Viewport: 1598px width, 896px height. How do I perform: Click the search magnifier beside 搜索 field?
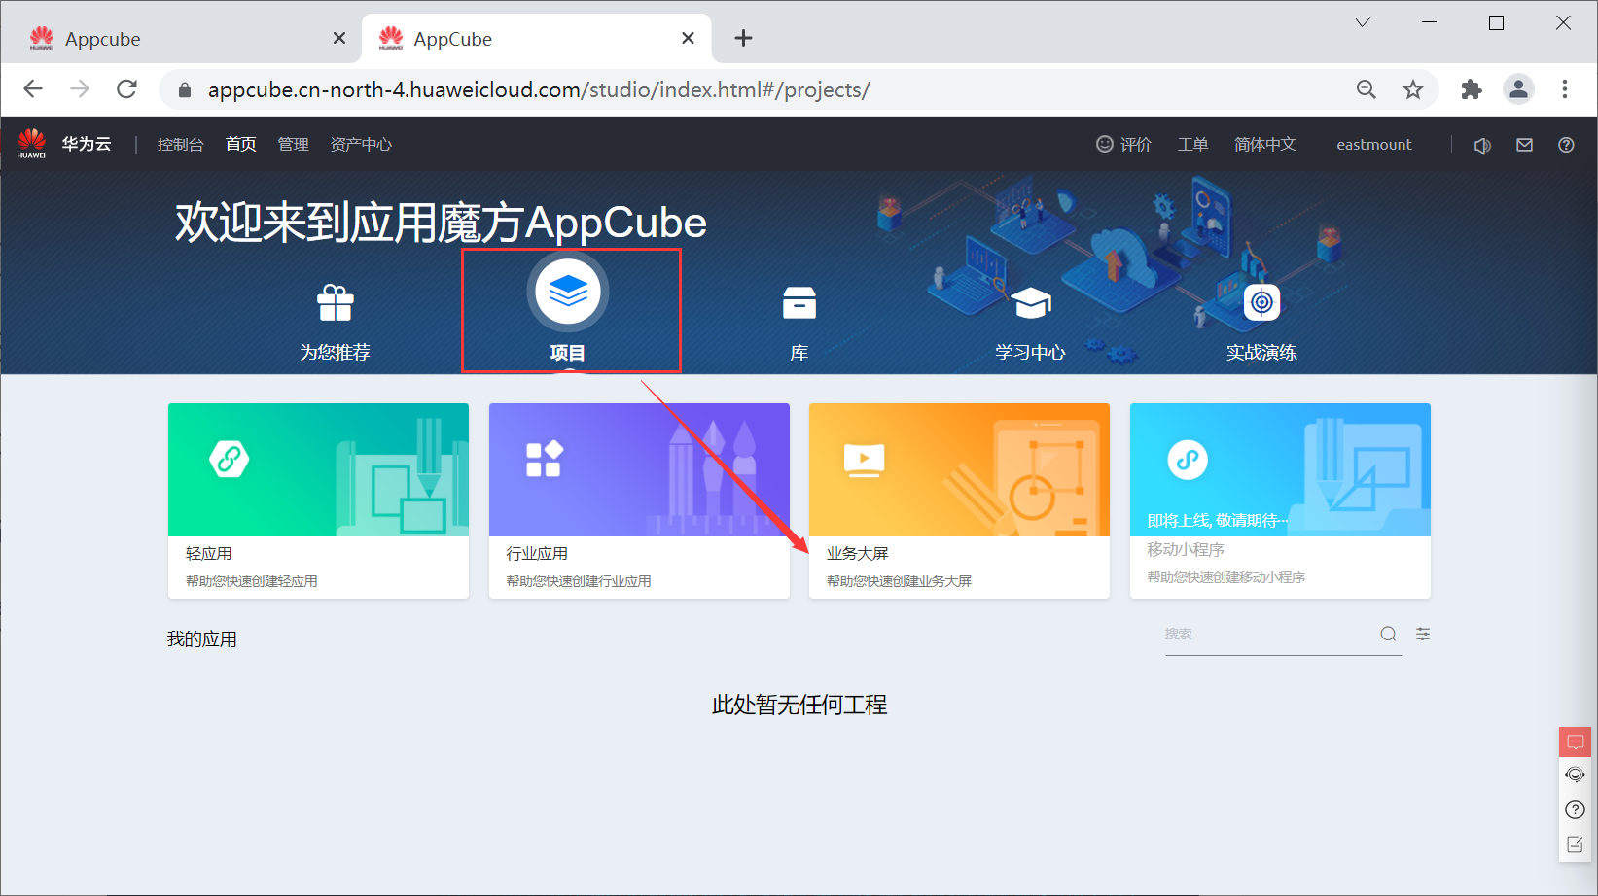point(1388,634)
